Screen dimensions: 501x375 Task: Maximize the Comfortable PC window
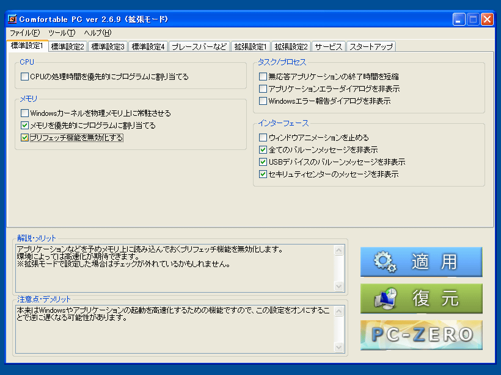[x=473, y=20]
